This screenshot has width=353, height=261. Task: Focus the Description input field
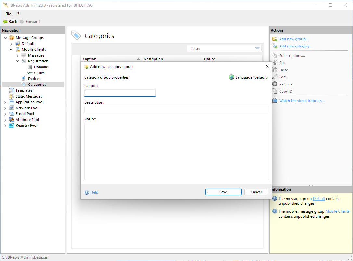[x=176, y=109]
